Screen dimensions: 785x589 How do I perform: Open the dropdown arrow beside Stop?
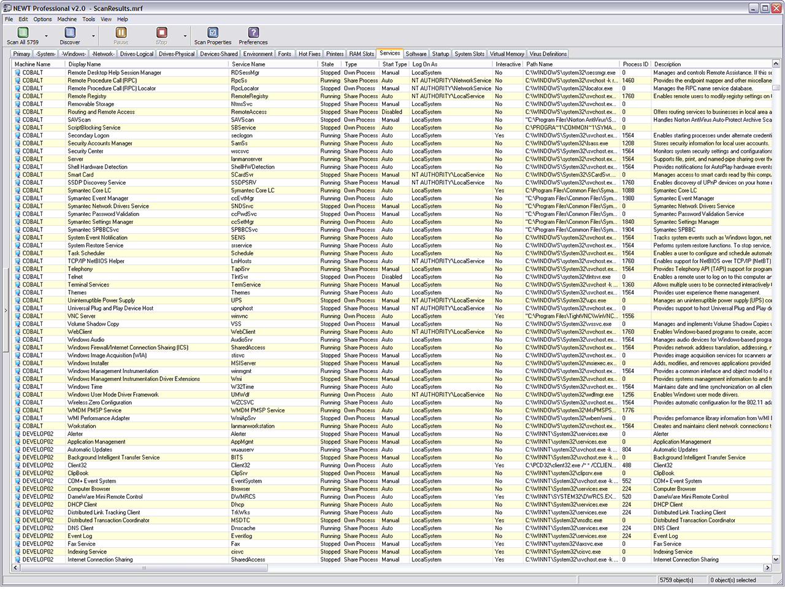pos(185,36)
